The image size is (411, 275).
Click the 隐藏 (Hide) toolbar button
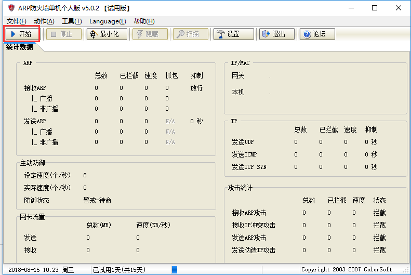click(x=149, y=34)
